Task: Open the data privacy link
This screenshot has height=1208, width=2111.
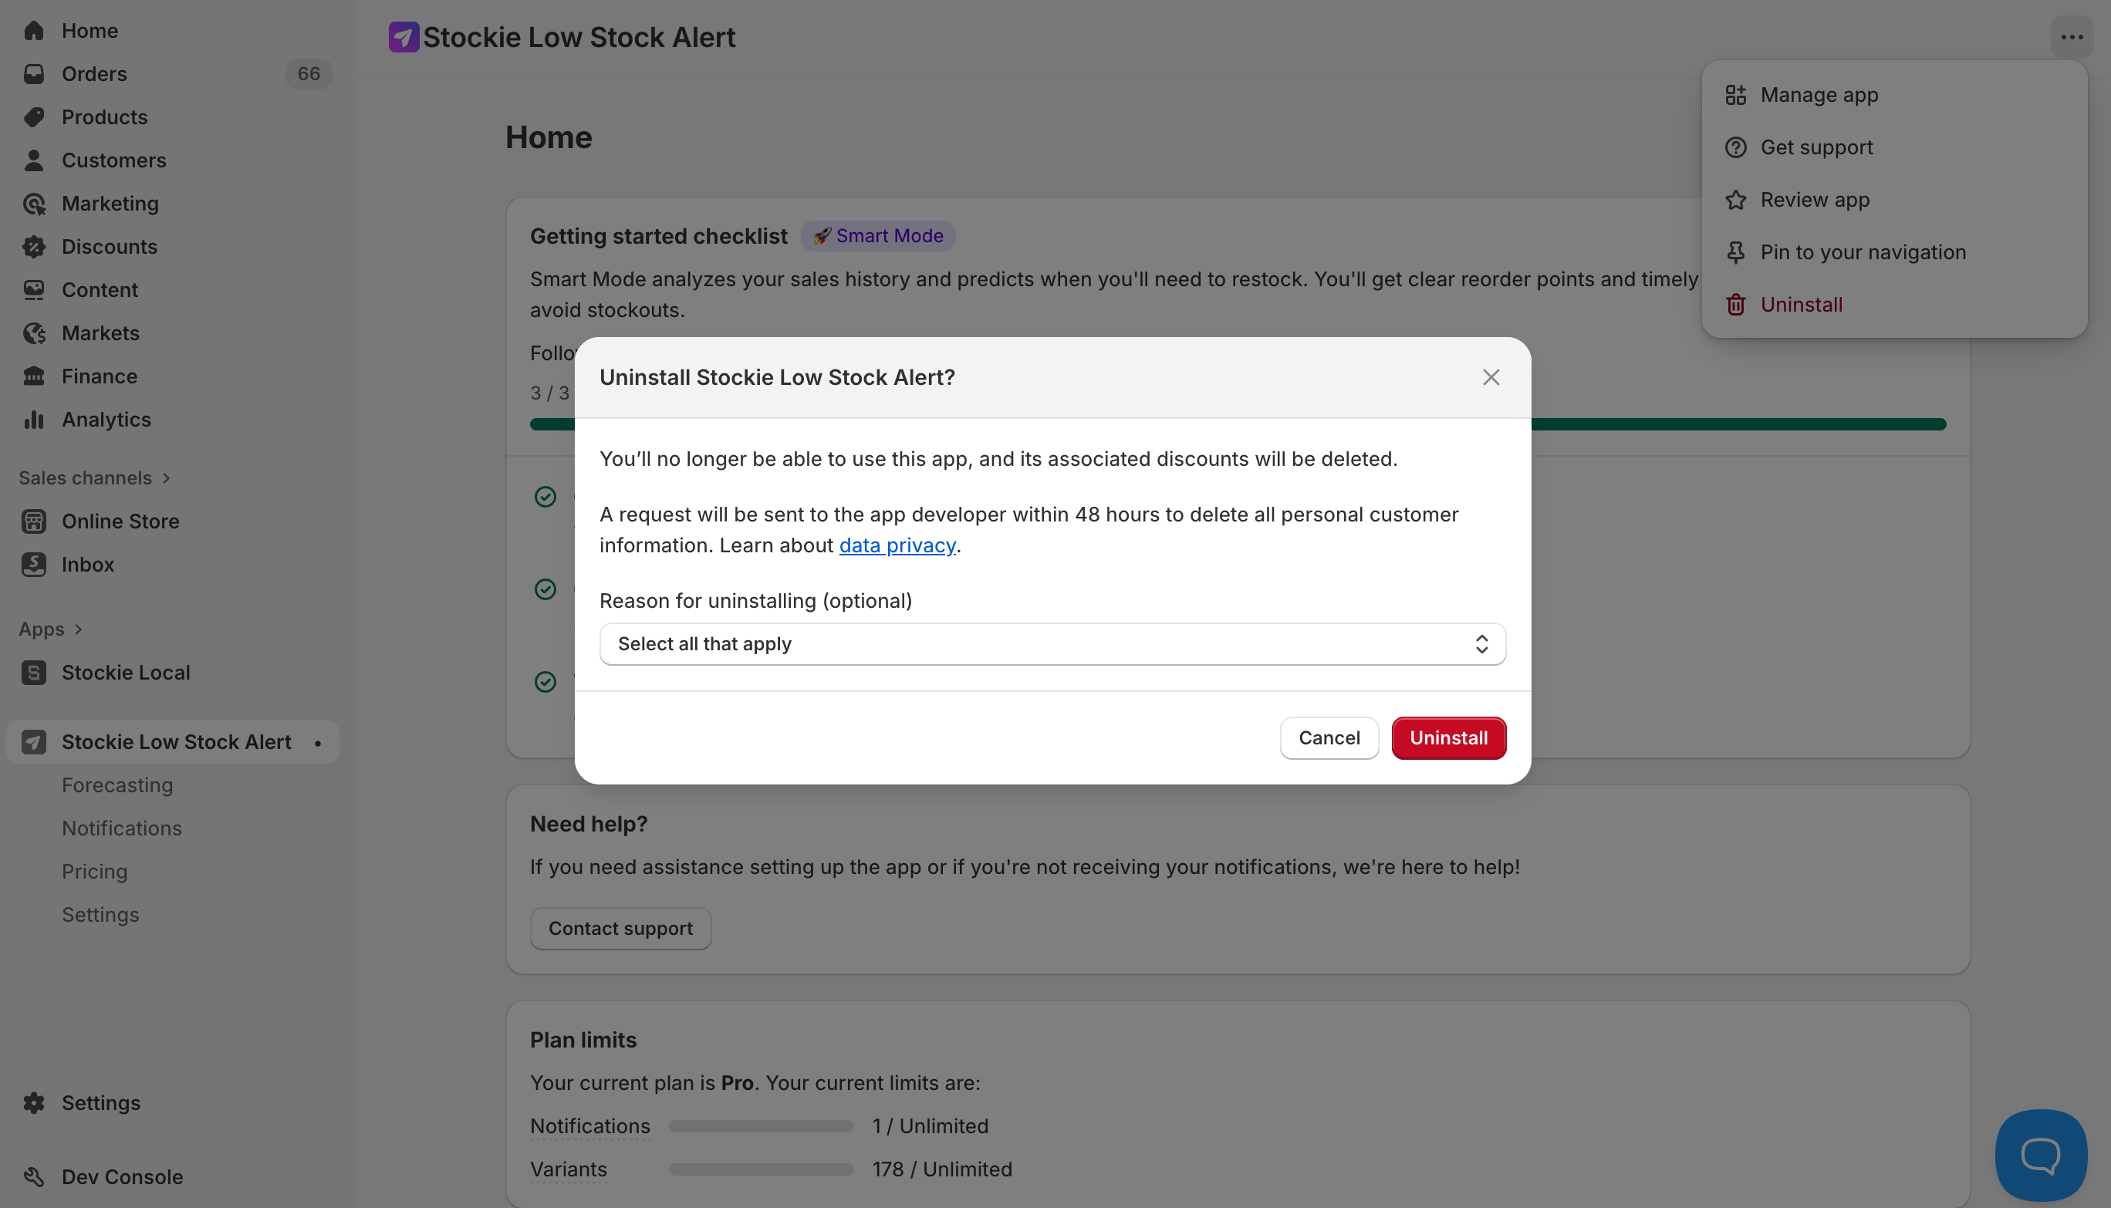Action: (897, 545)
